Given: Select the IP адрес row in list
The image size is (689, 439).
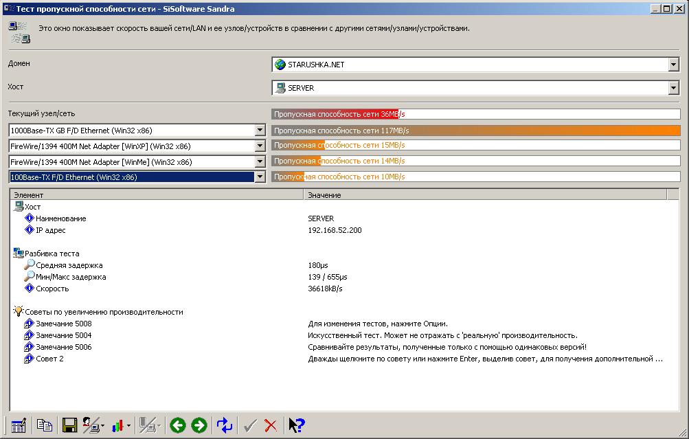Looking at the screenshot, I should (x=50, y=230).
